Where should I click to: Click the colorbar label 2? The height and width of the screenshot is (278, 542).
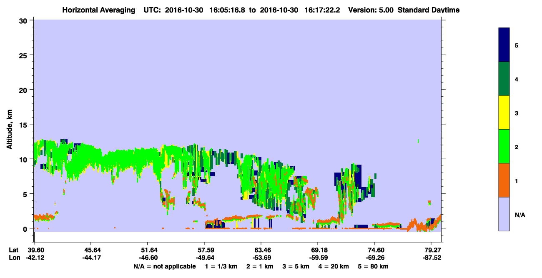pos(517,147)
